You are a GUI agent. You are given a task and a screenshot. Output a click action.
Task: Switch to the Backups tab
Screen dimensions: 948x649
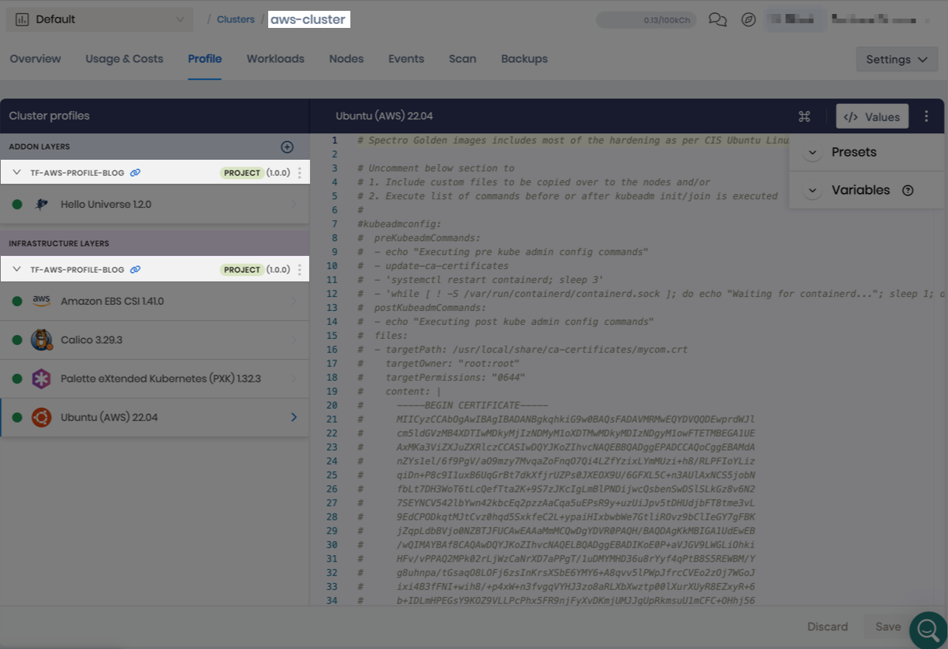click(x=524, y=59)
